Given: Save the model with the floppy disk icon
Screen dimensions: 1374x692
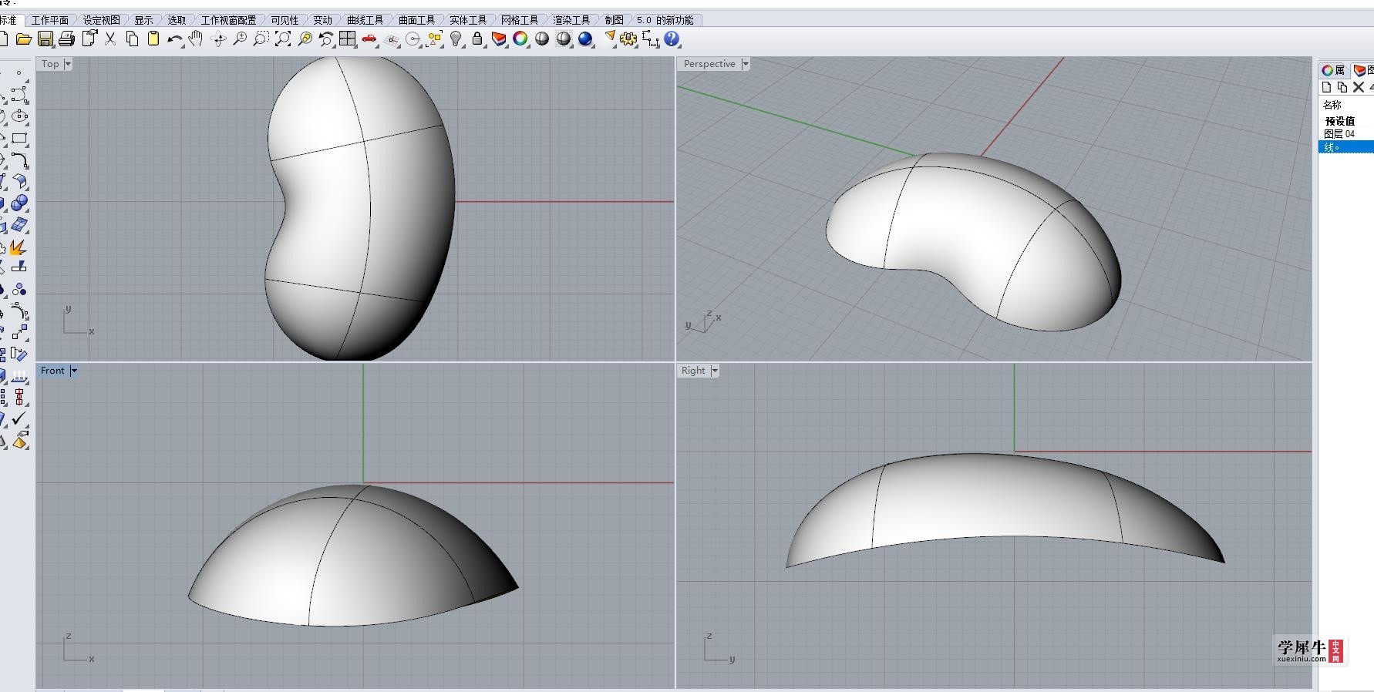Looking at the screenshot, I should pyautogui.click(x=45, y=39).
